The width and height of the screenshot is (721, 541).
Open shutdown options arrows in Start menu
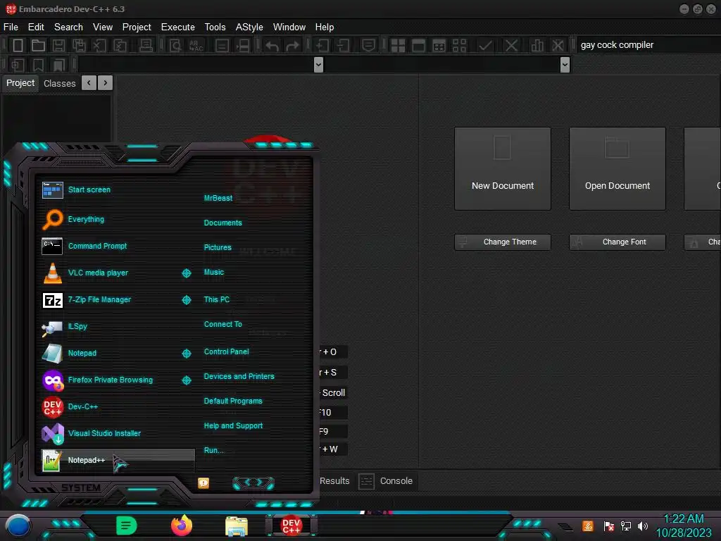[x=253, y=483]
